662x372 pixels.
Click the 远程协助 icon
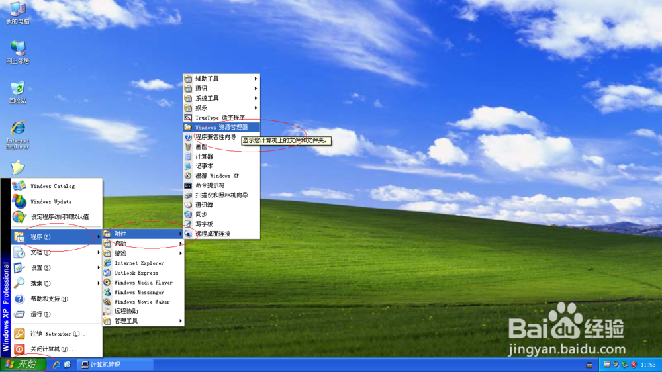107,311
